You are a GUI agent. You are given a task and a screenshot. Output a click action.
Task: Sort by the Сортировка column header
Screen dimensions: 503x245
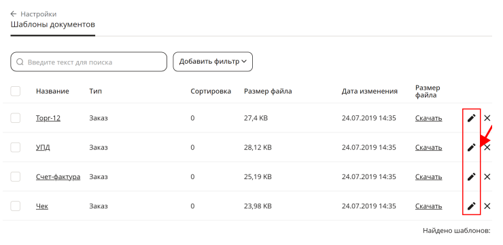pos(211,91)
